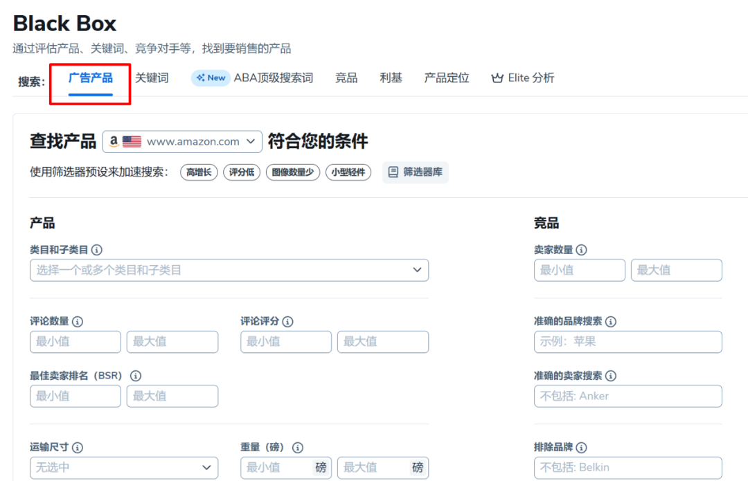The height and width of the screenshot is (481, 748).
Task: Click the info icon next to 准确的品牌搜索
Action: coord(610,321)
